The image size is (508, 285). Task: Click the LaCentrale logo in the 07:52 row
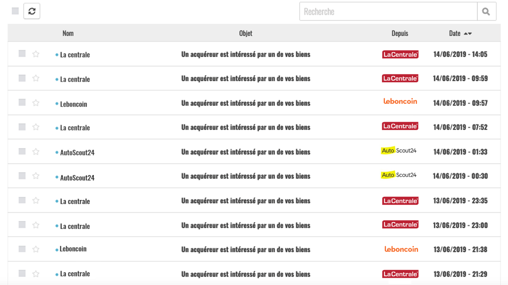(400, 126)
